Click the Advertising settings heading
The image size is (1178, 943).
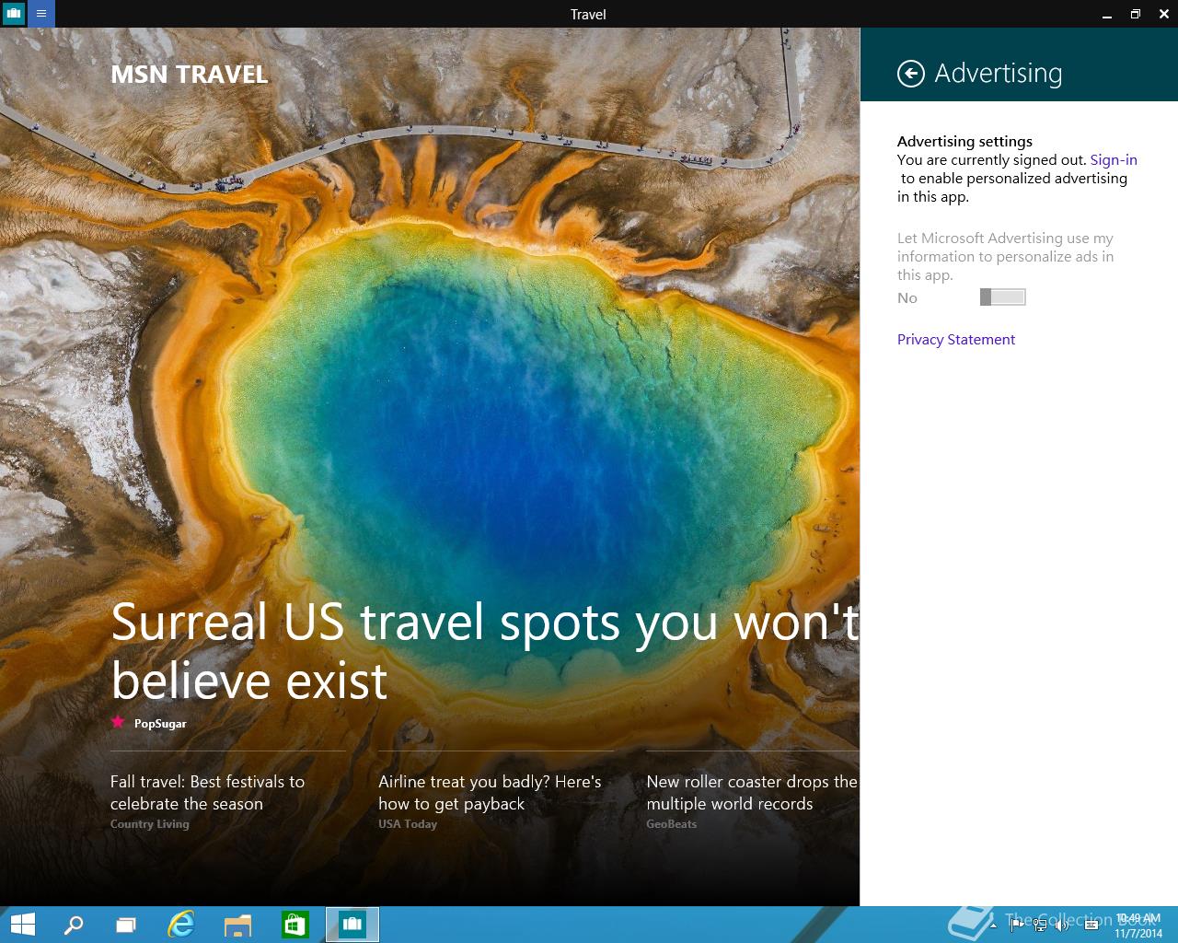click(x=964, y=141)
